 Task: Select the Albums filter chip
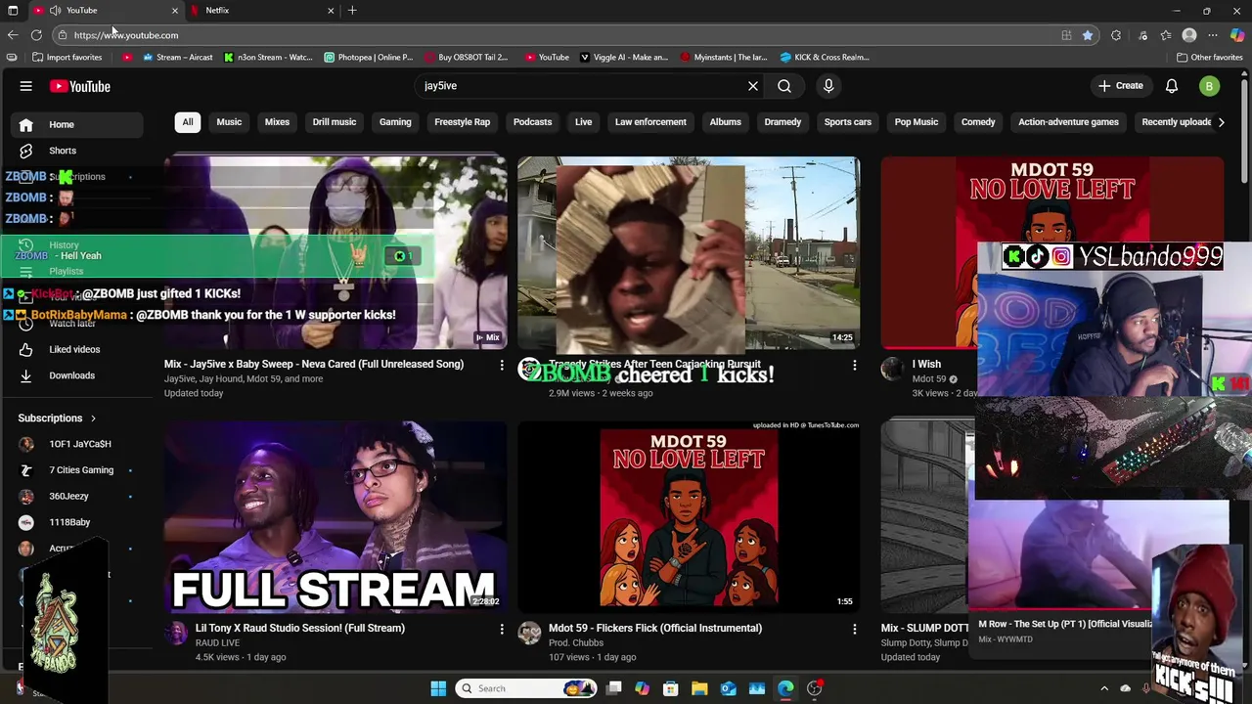pos(725,122)
